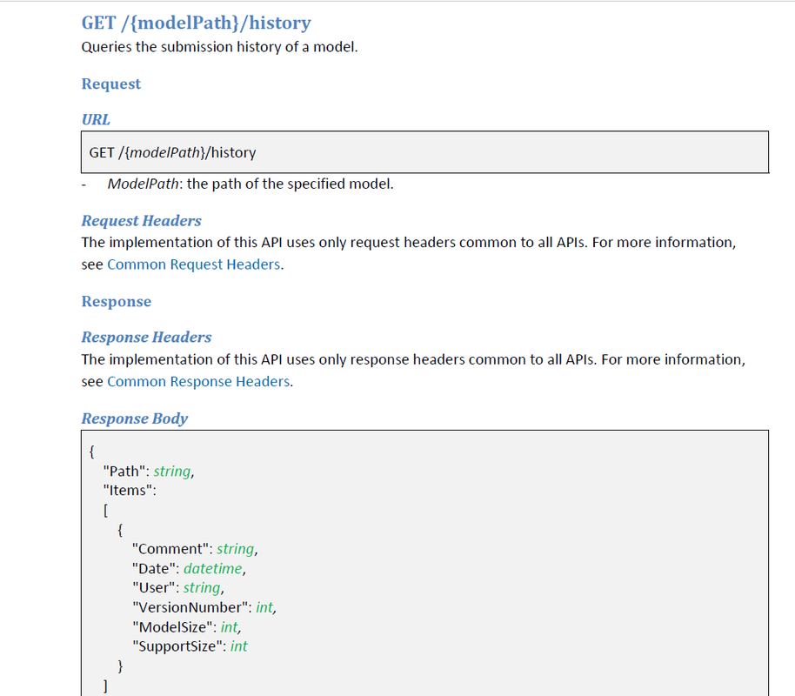Image resolution: width=795 pixels, height=696 pixels.
Task: Click the Request Headers subheading
Action: click(x=142, y=221)
